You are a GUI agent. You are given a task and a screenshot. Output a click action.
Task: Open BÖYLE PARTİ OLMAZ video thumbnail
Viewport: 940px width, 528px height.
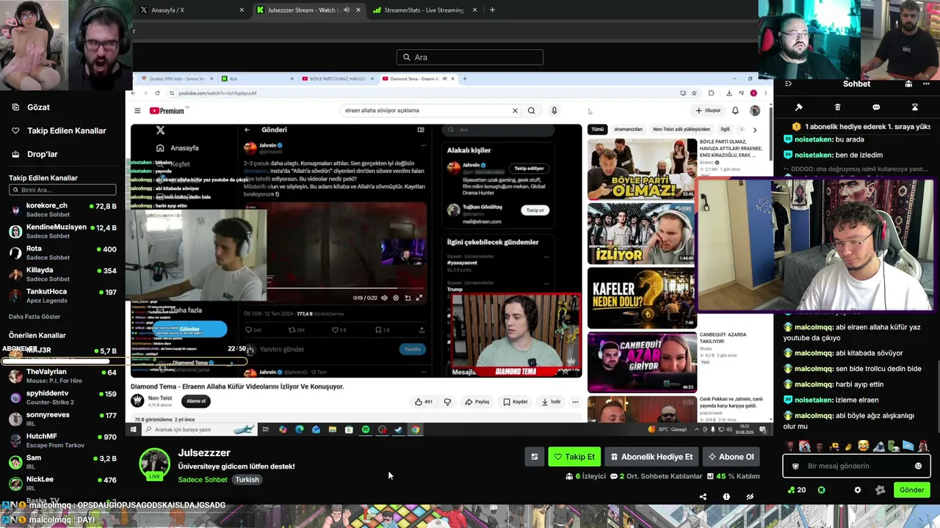(x=642, y=169)
